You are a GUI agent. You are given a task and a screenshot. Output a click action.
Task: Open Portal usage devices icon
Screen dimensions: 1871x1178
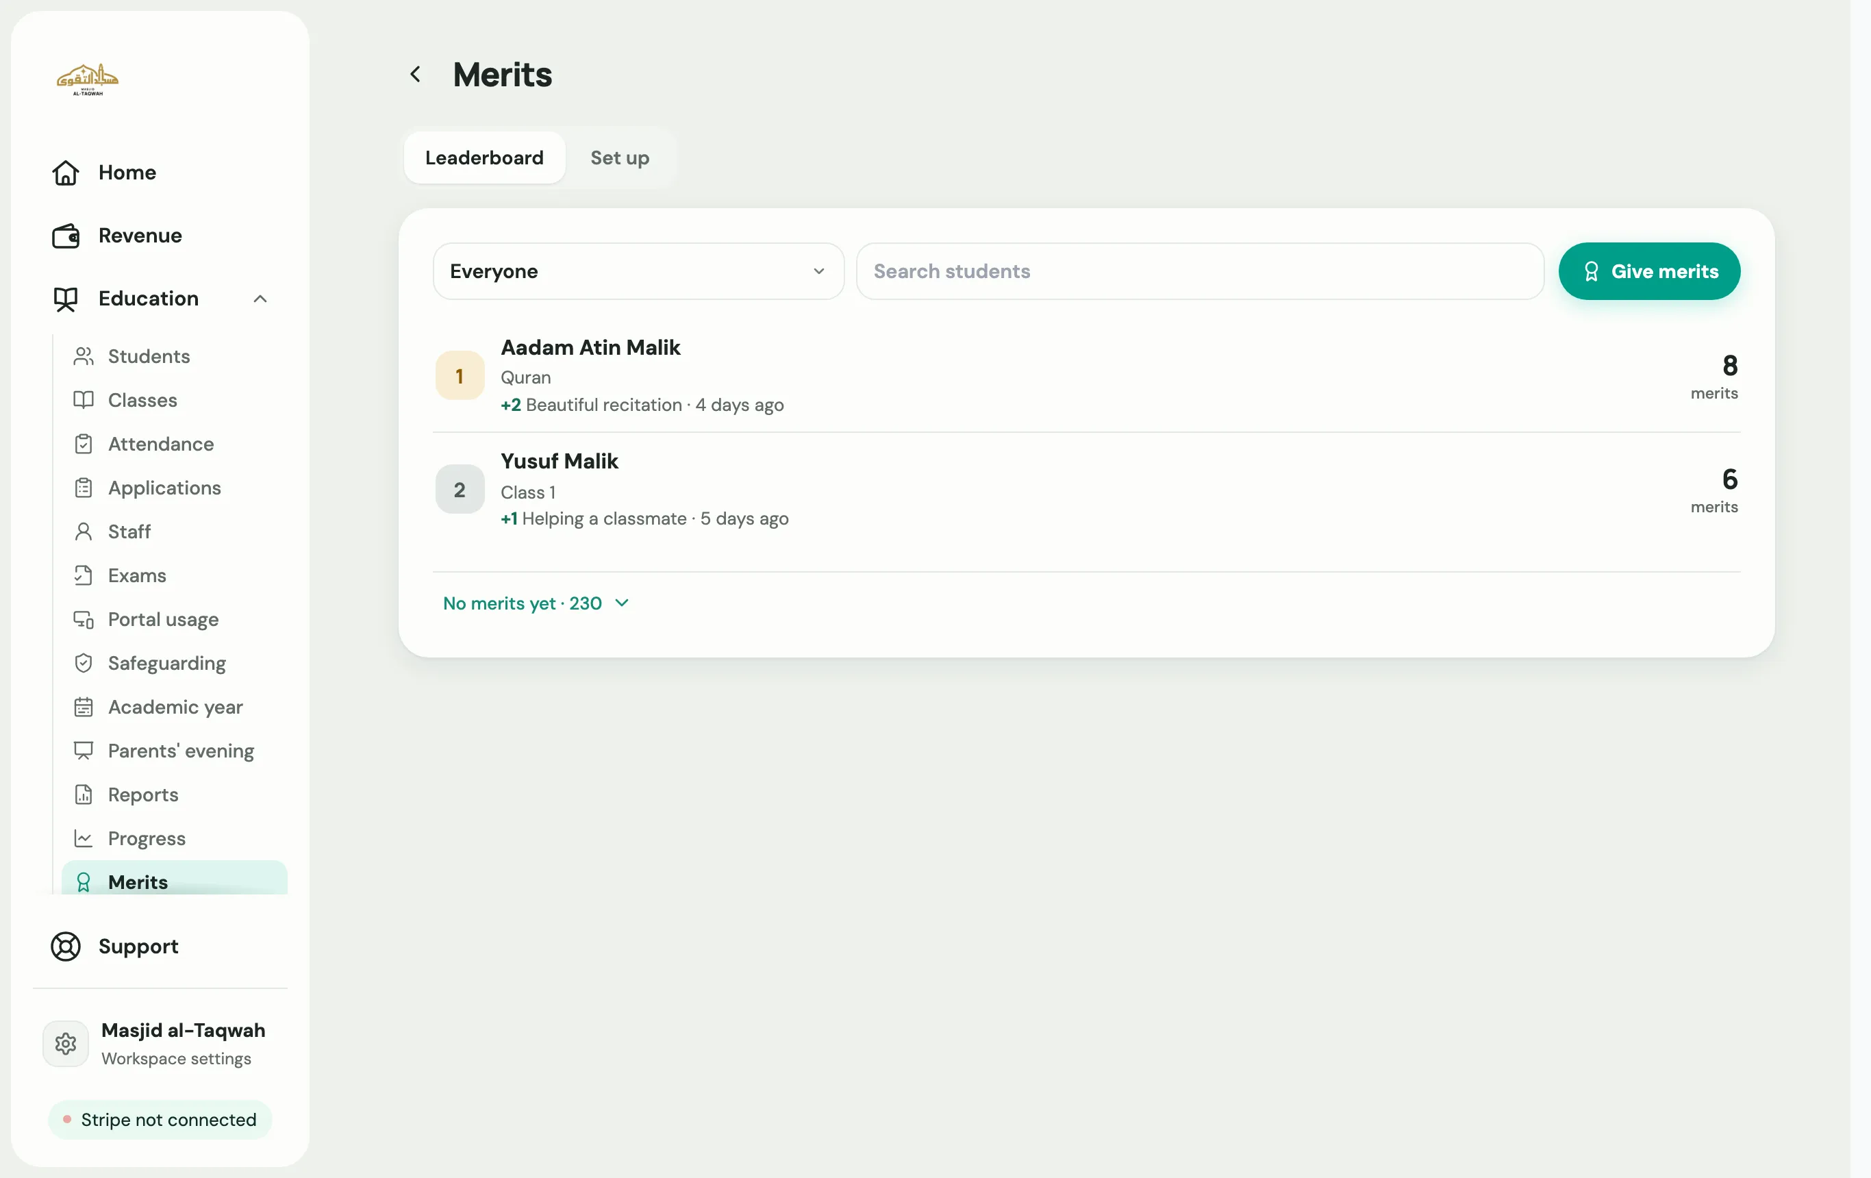pyautogui.click(x=83, y=619)
